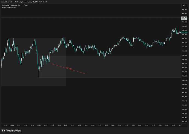Click the 158.600 price axis label
This screenshot has height=134, width=189.
point(184,68)
